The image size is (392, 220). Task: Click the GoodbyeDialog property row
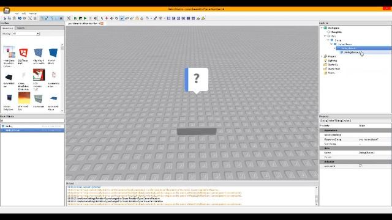point(355,134)
